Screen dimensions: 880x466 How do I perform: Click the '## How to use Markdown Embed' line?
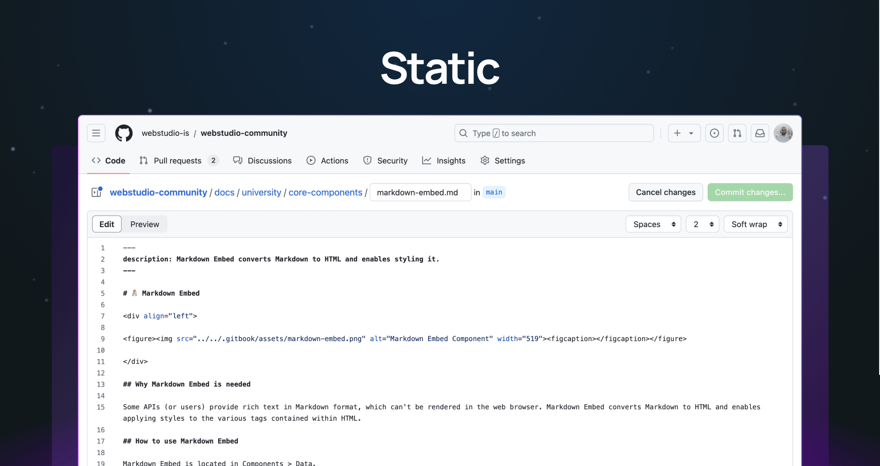pyautogui.click(x=181, y=441)
